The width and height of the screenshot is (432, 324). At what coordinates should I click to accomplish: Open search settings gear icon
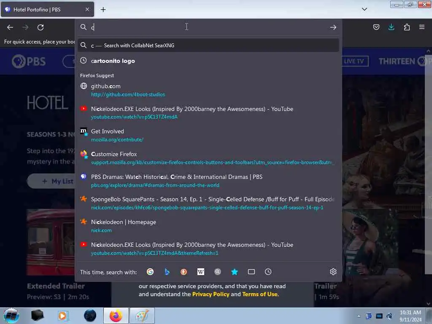tap(333, 272)
